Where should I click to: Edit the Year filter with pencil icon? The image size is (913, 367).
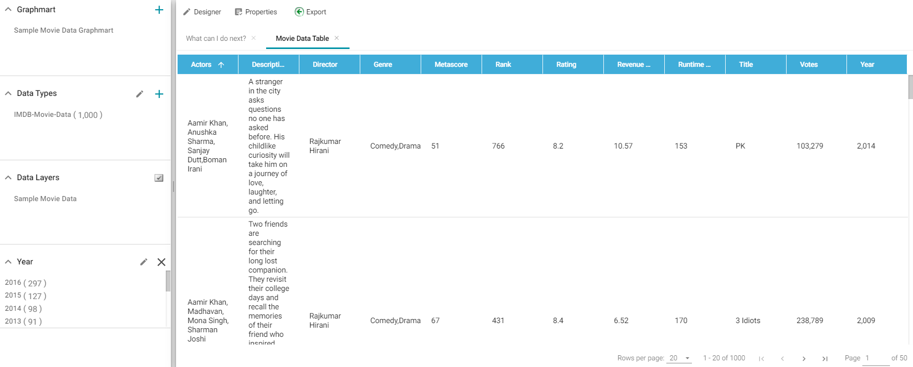pyautogui.click(x=144, y=262)
